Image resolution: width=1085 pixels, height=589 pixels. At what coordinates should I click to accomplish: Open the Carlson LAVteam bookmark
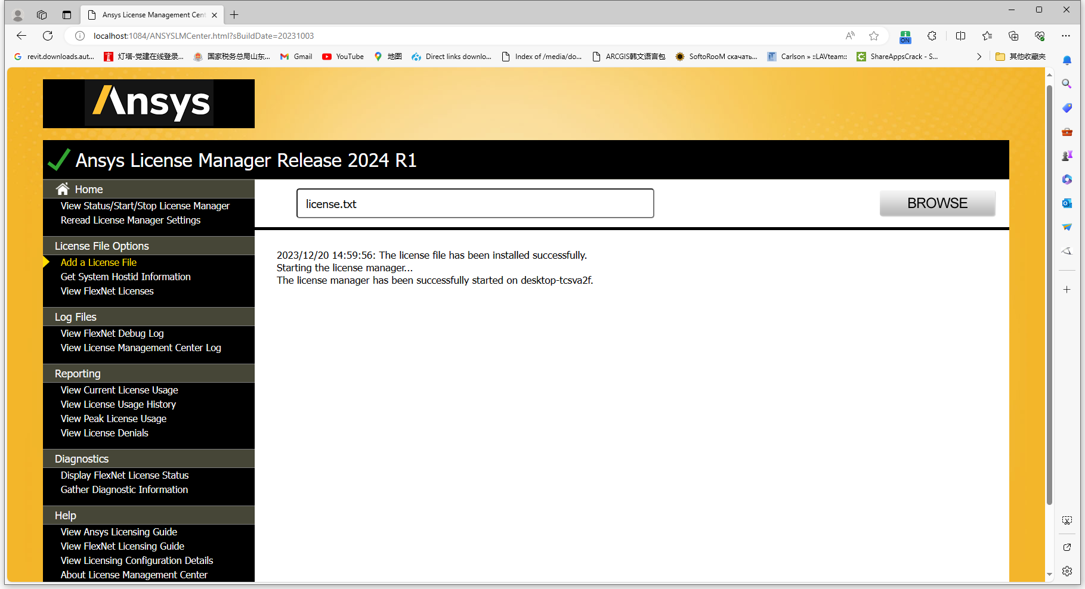(807, 57)
